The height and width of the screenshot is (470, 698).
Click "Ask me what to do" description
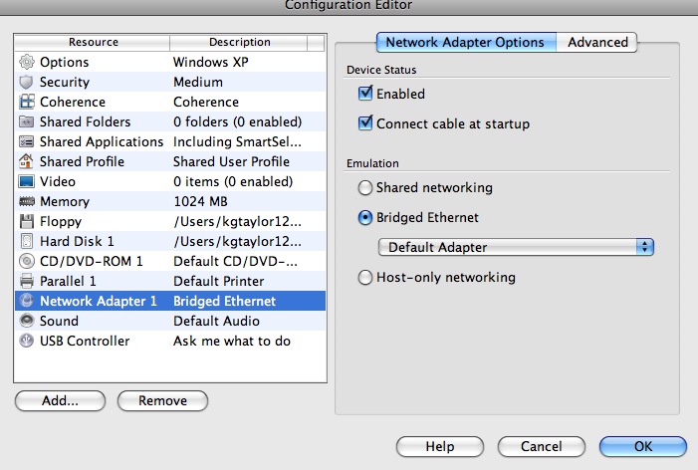pyautogui.click(x=232, y=341)
